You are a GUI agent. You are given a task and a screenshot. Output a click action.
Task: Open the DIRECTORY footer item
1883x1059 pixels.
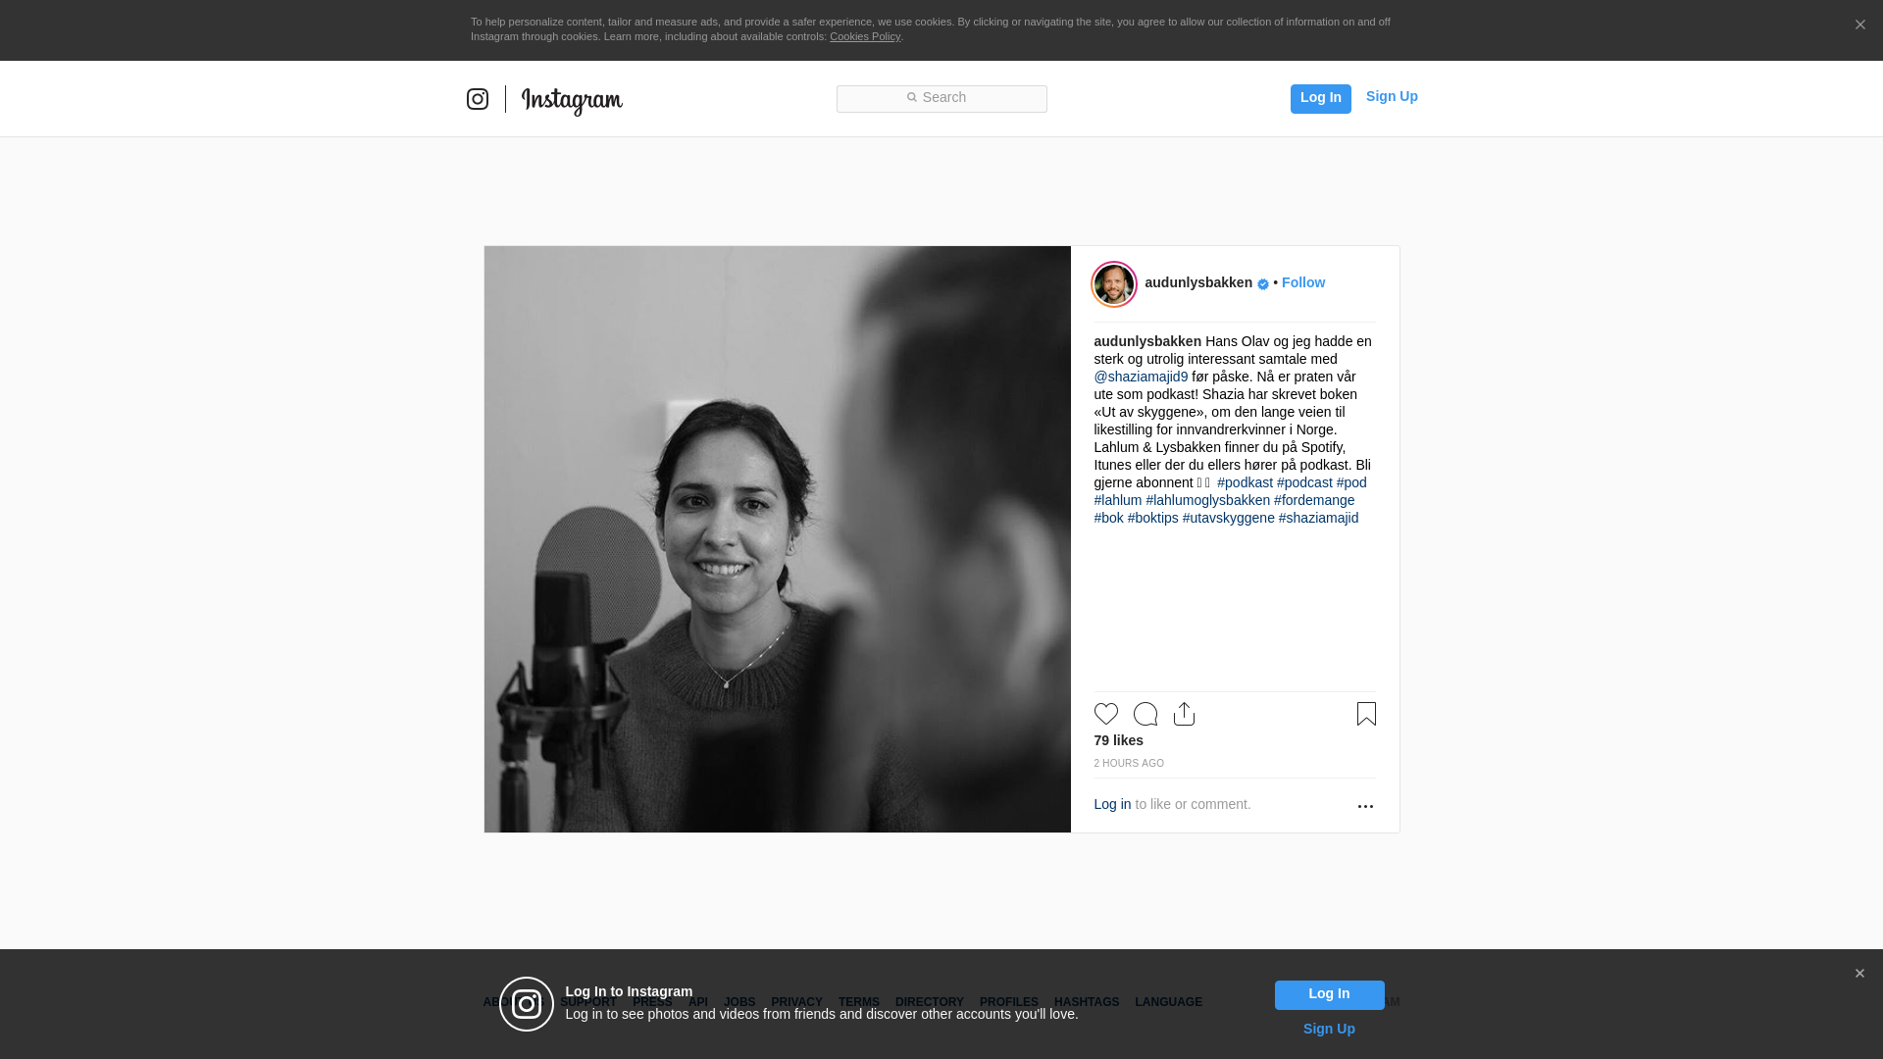coord(929,1002)
